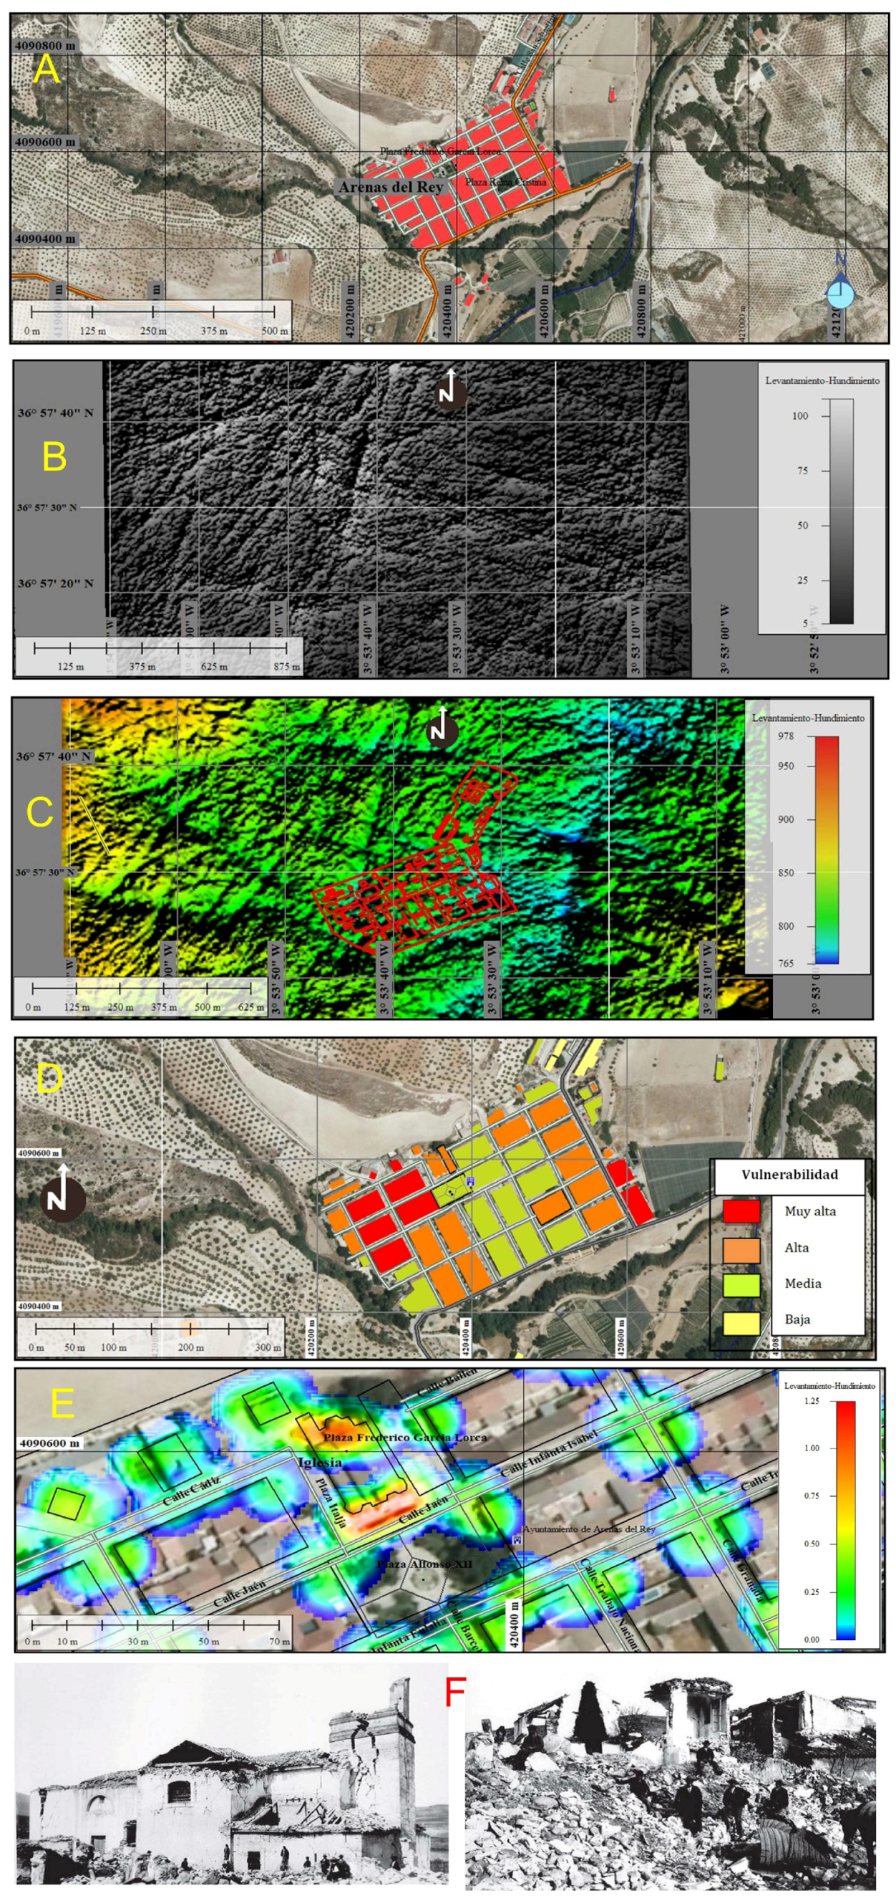Image resolution: width=896 pixels, height=1901 pixels.
Task: Click Plaza Reina Cristina label in panel A
Action: 506,181
